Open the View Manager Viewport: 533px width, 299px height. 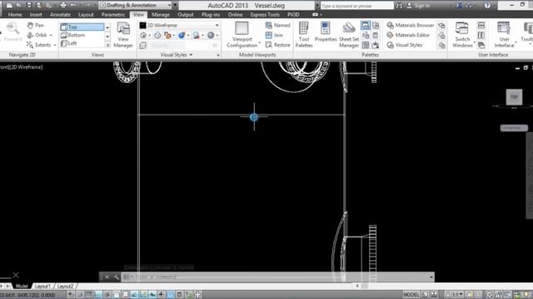coord(123,35)
